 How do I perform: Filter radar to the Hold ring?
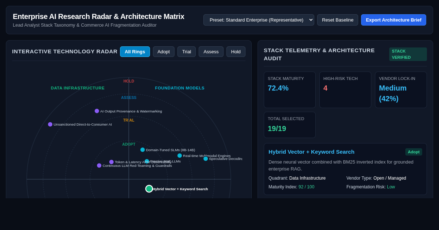pos(236,52)
